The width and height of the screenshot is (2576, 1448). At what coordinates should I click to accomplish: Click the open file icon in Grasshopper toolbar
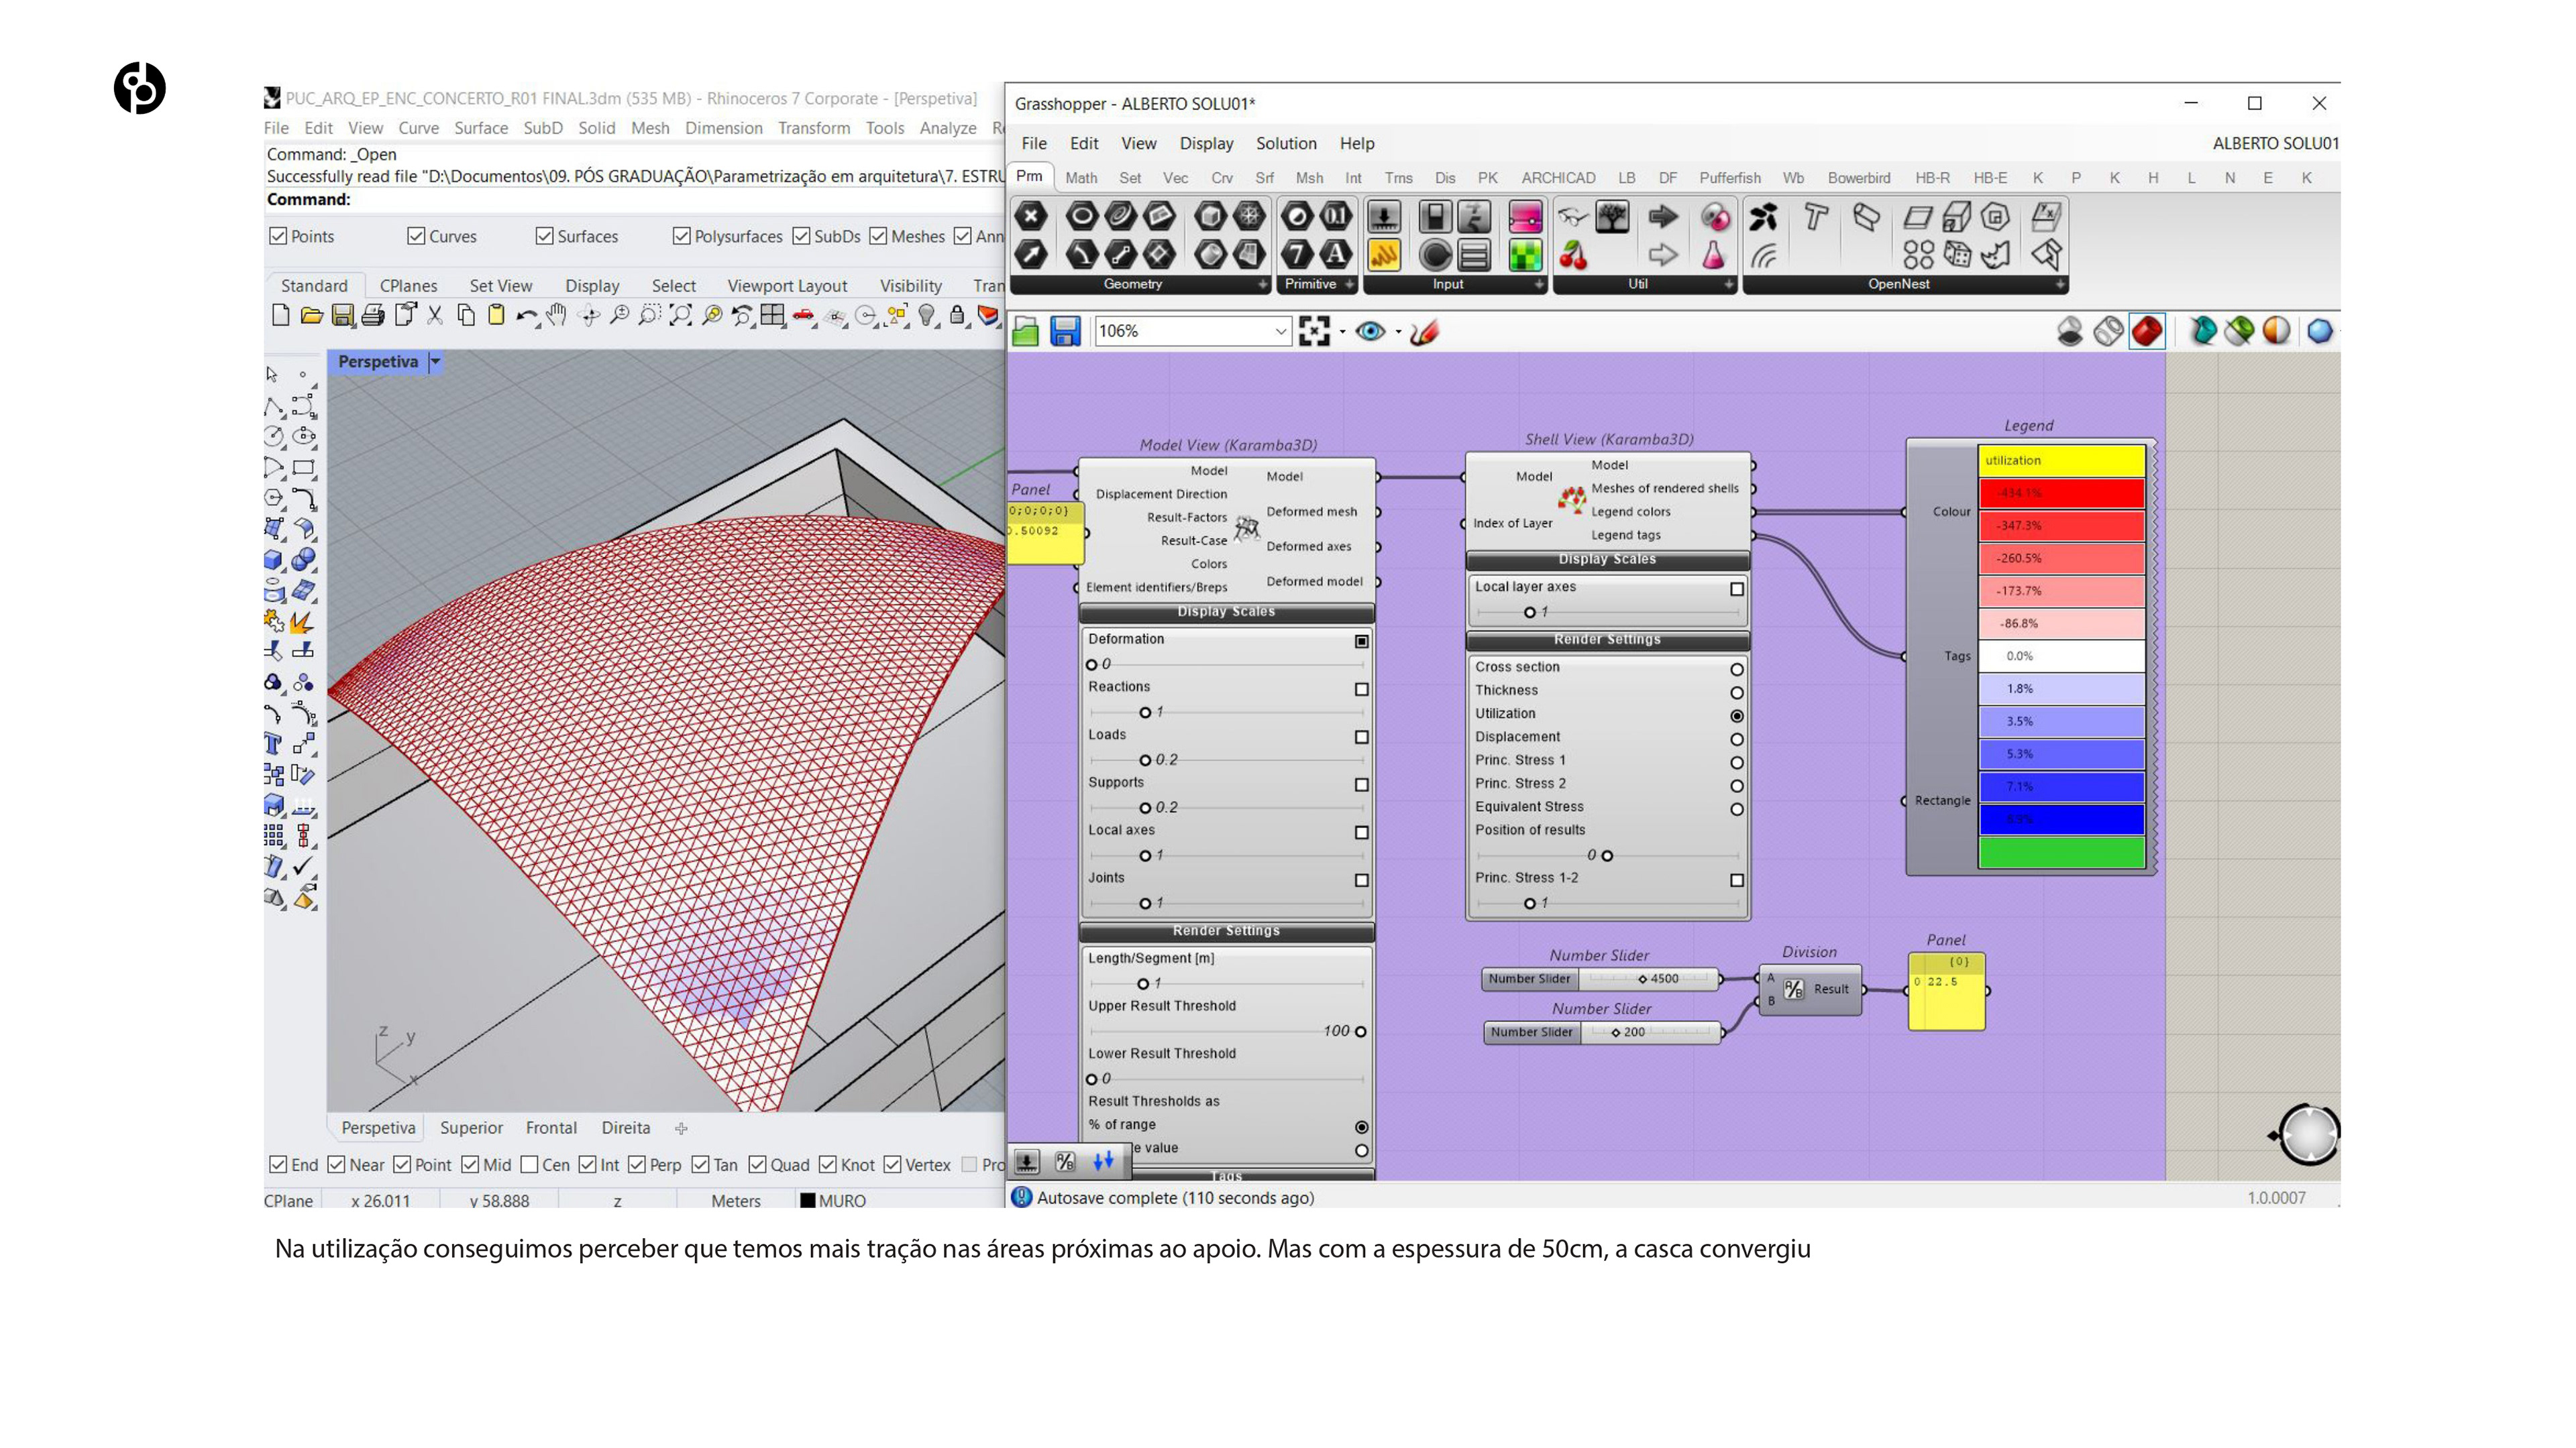click(1025, 330)
